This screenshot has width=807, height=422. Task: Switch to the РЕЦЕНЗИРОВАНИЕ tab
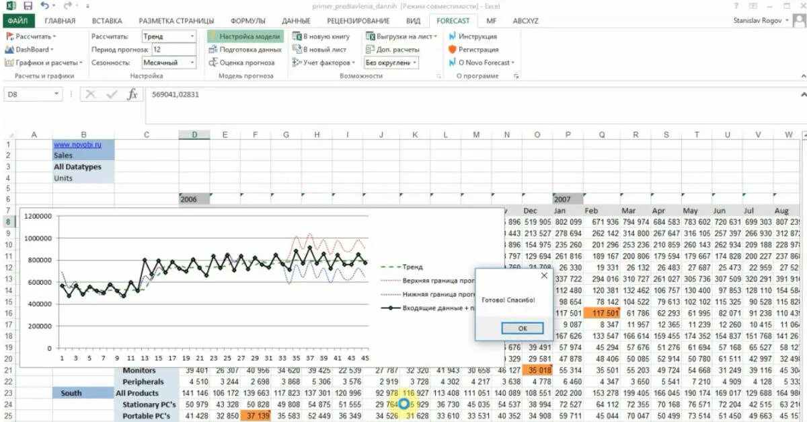point(358,21)
